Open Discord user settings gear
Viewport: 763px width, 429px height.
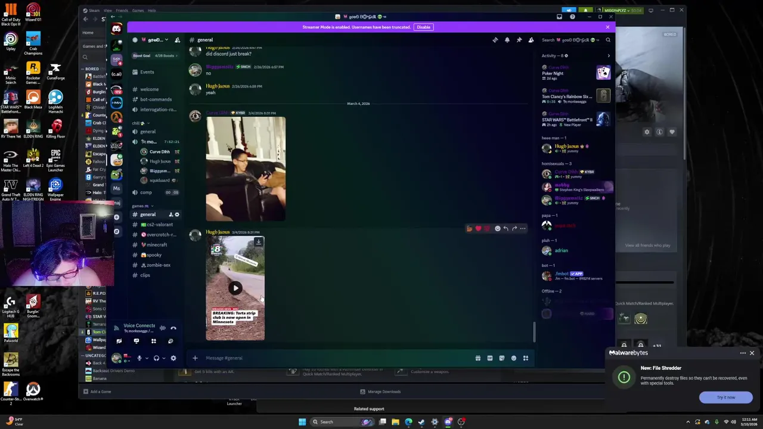173,358
